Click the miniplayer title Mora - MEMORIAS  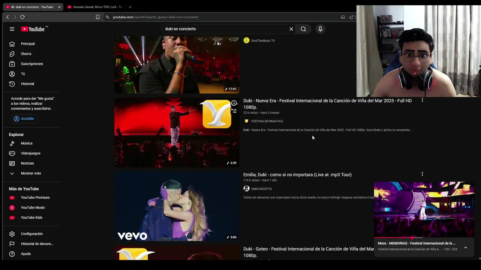point(416,243)
